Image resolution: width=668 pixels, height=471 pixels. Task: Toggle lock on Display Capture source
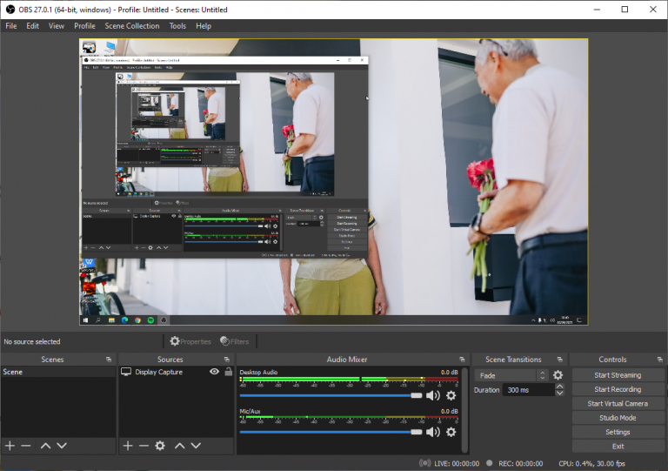click(x=228, y=372)
